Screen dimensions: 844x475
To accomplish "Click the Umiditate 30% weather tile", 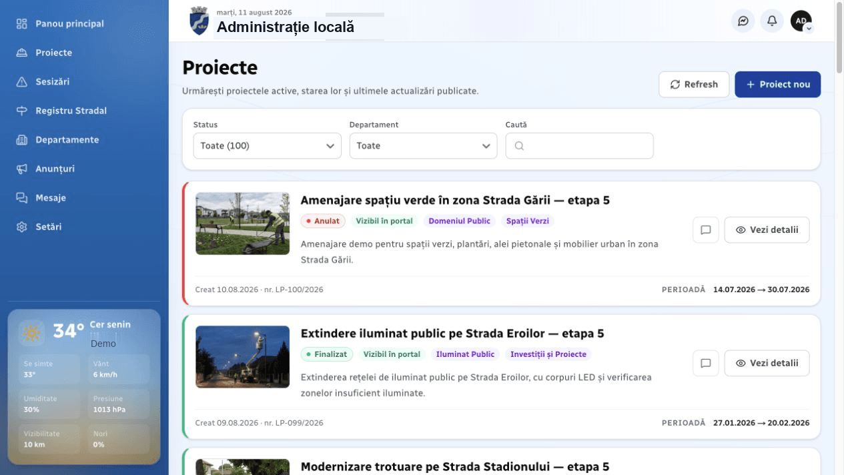I will [49, 404].
